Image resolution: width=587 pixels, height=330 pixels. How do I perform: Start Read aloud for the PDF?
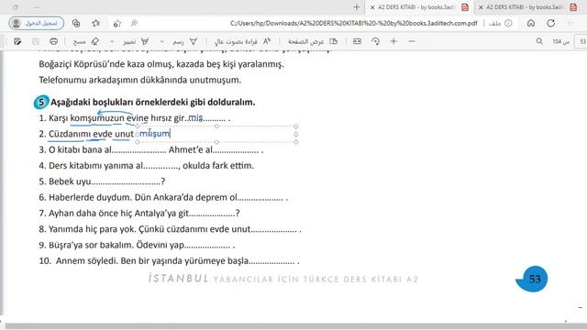(242, 41)
